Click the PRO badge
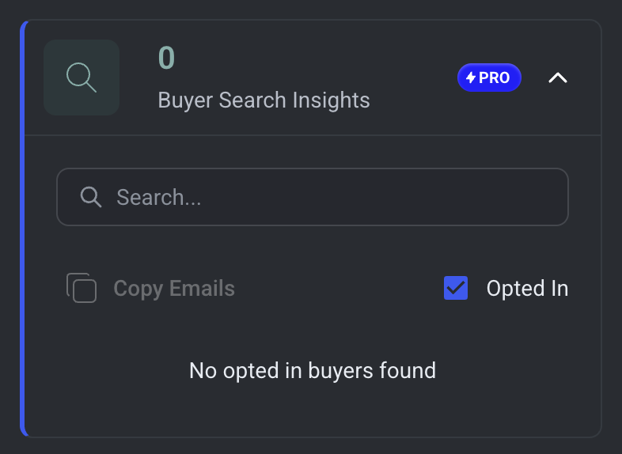Image resolution: width=622 pixels, height=454 pixels. click(489, 78)
